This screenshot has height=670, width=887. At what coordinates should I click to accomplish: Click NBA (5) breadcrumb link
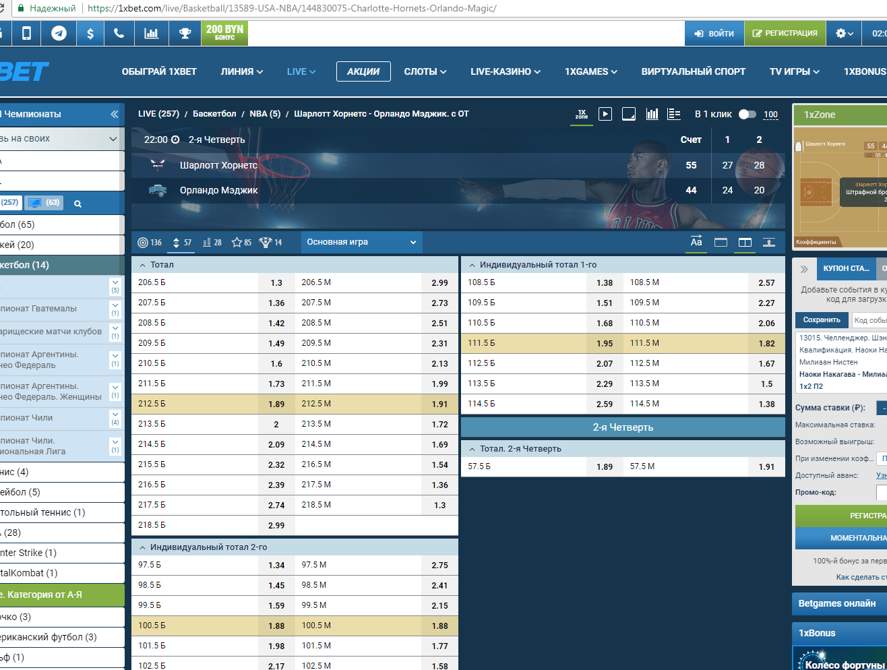click(x=265, y=114)
